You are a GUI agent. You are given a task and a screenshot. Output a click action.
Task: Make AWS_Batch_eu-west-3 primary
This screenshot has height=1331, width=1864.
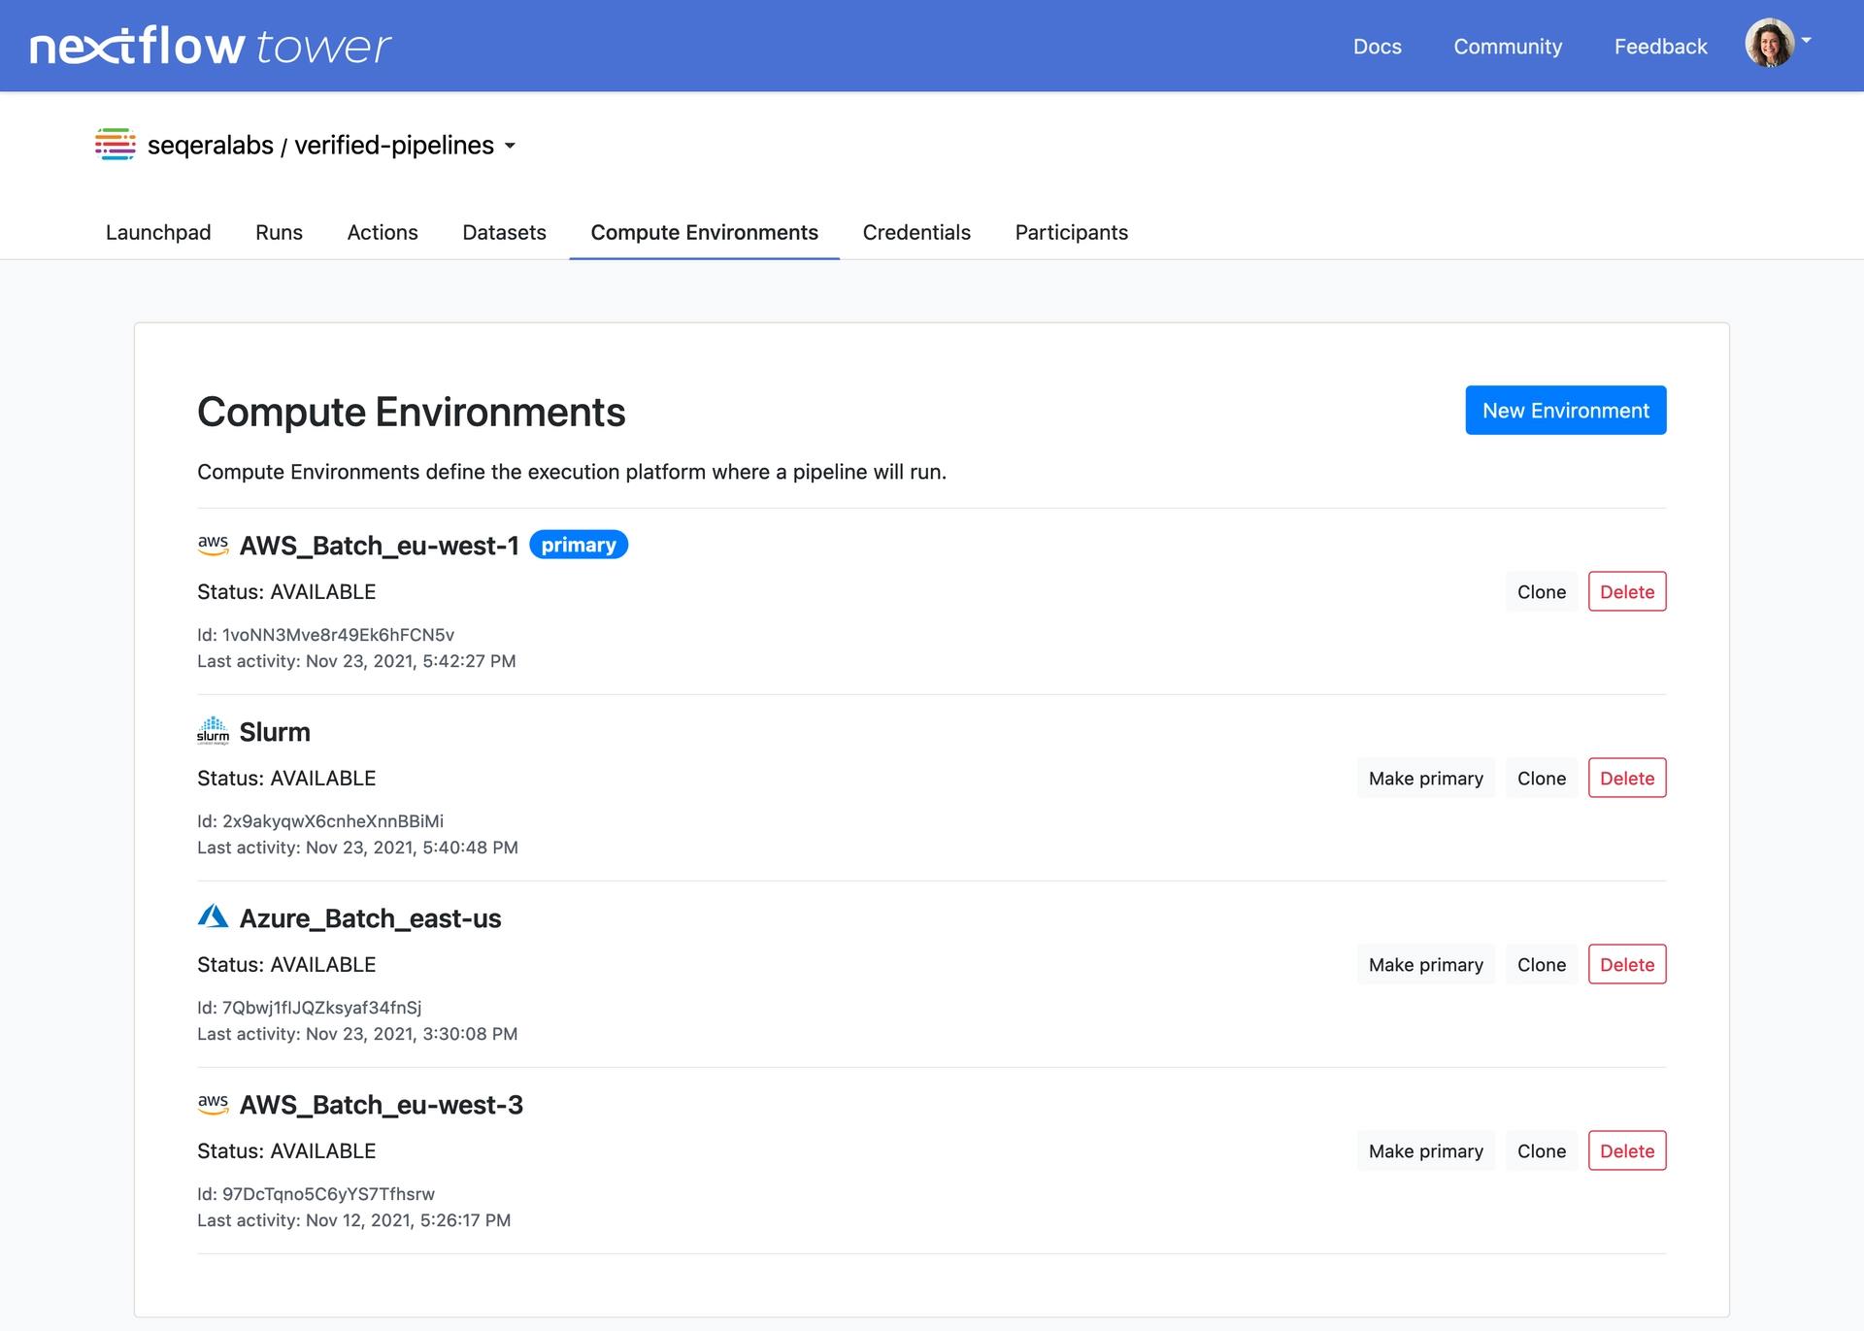(x=1425, y=1151)
